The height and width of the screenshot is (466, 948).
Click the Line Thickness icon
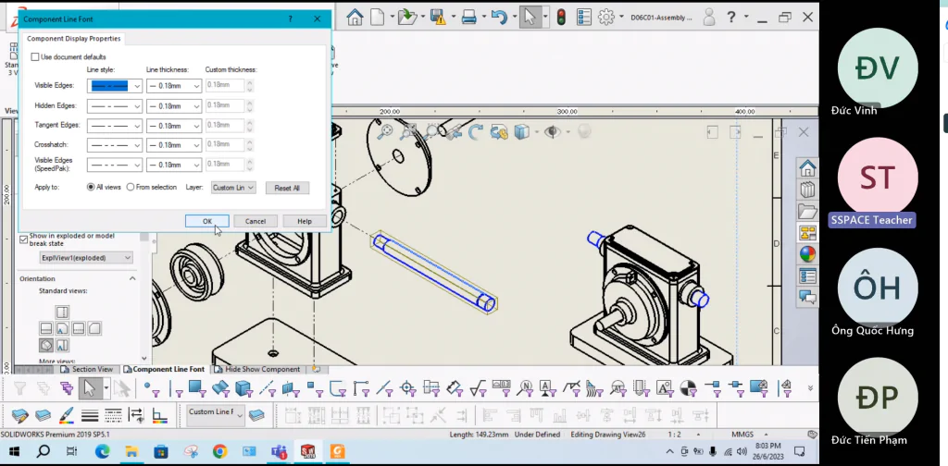coord(90,415)
